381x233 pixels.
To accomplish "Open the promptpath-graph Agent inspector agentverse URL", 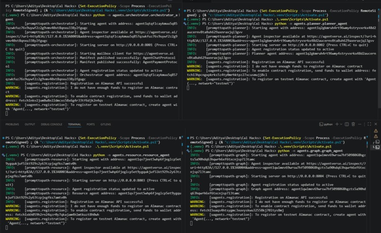I will (278, 168).
